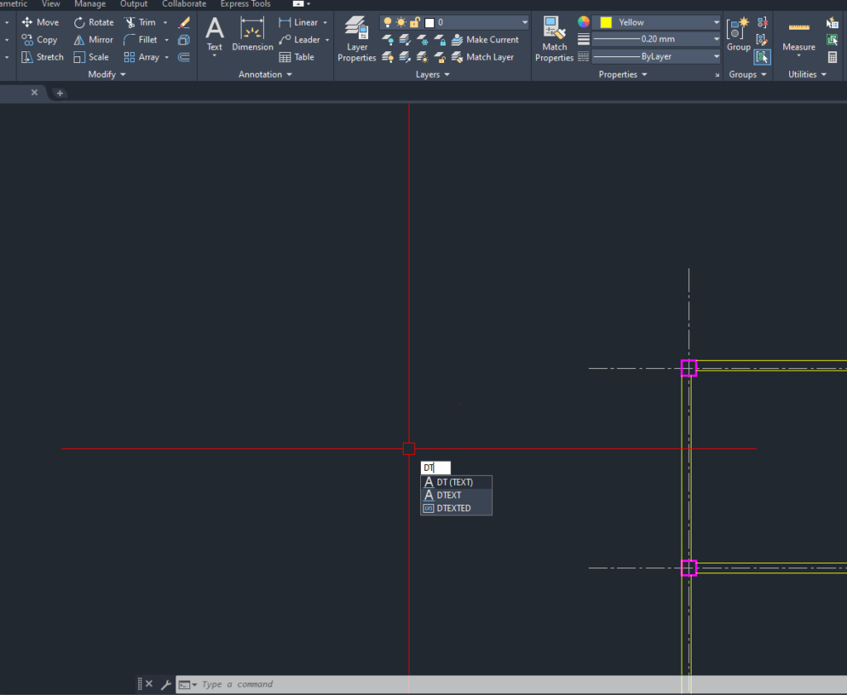This screenshot has width=847, height=695.
Task: Toggle the layer lock padlock icon
Action: (x=414, y=22)
